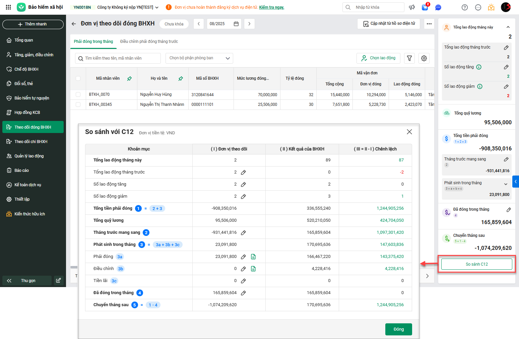519x339 pixels.
Task: Open the app grid launcher icon
Action: [x=8, y=7]
